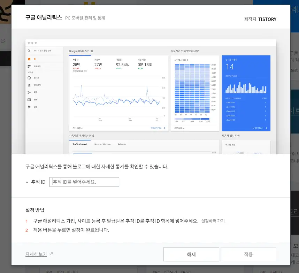
Task: Click the 해제 button
Action: click(x=191, y=254)
